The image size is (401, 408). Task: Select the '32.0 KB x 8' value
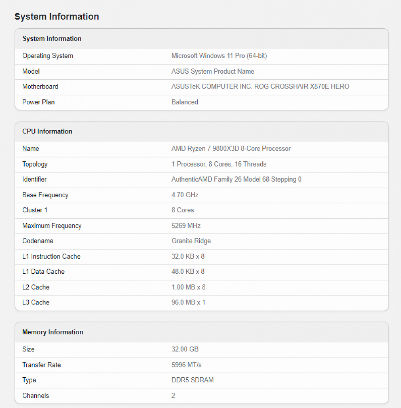click(188, 256)
